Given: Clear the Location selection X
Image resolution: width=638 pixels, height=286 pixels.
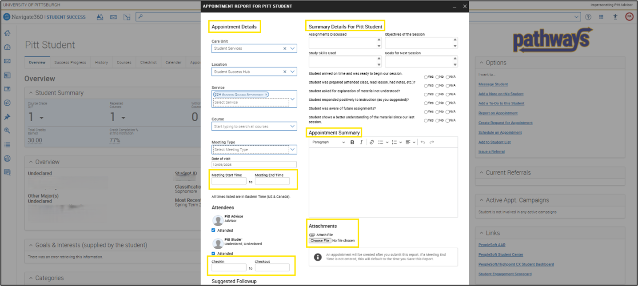Looking at the screenshot, I should click(285, 71).
